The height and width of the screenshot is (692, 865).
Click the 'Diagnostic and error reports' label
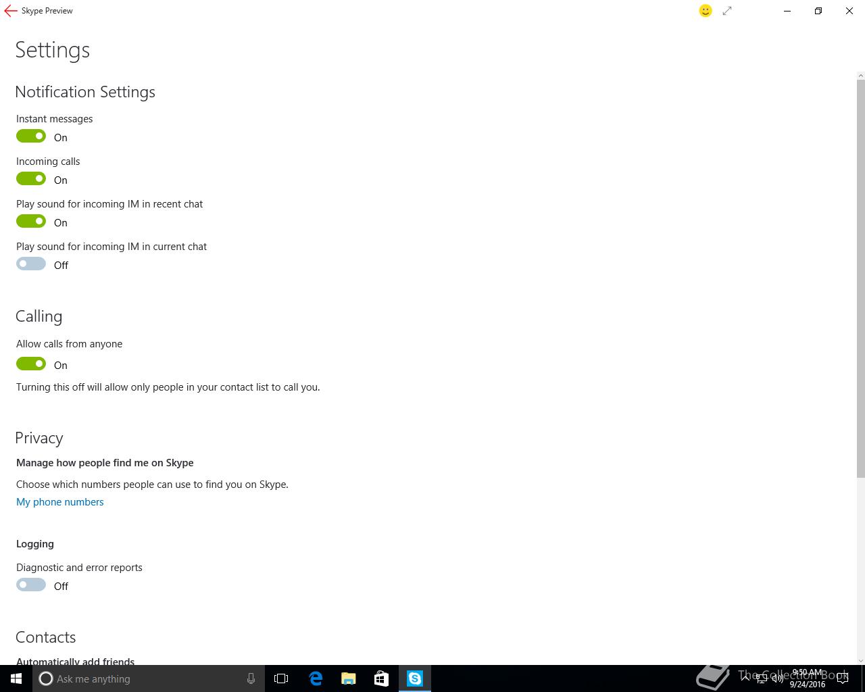pyautogui.click(x=79, y=568)
